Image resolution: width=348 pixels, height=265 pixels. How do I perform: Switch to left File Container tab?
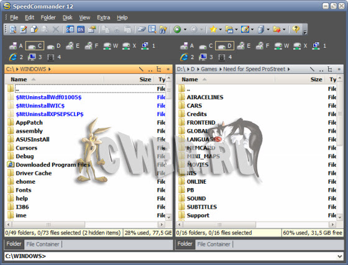pyautogui.click(x=43, y=244)
